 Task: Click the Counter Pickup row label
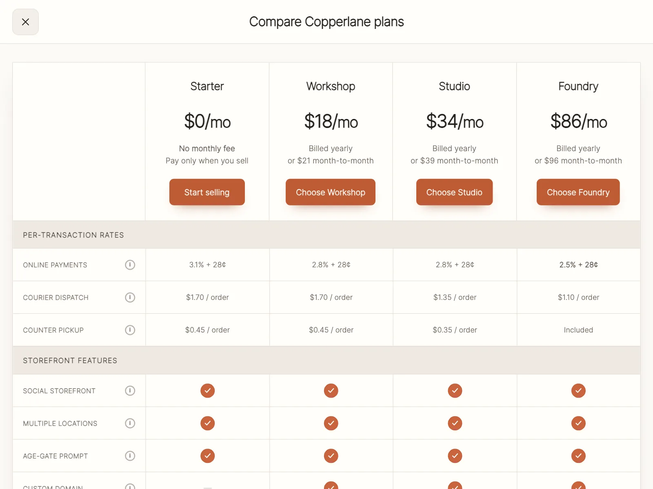53,330
